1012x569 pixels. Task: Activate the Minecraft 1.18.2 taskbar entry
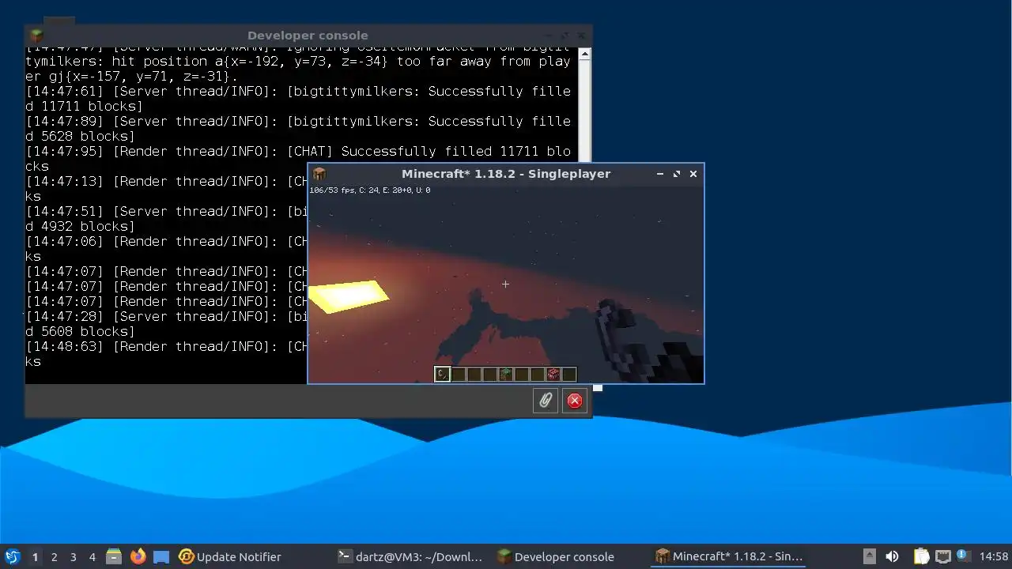click(729, 556)
